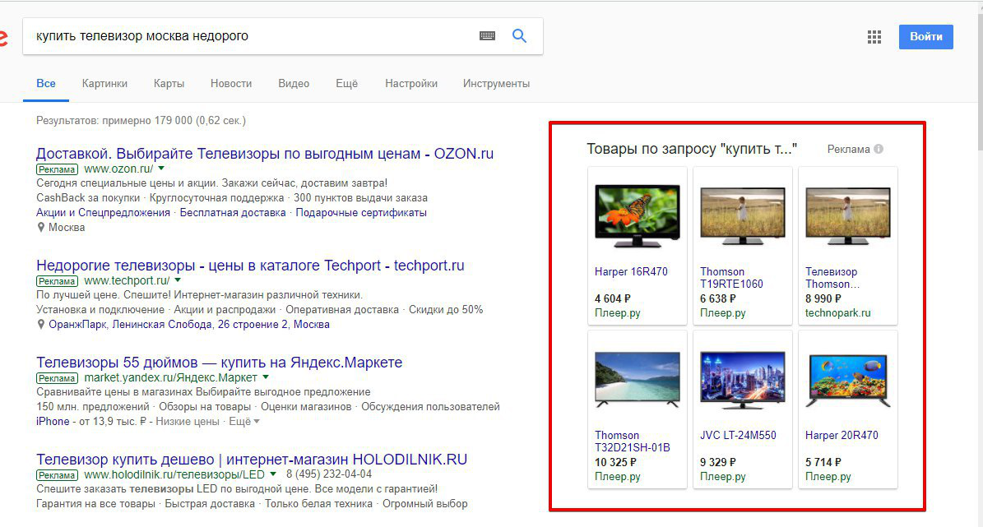This screenshot has height=527, width=983.
Task: Open the Новости tab
Action: [230, 83]
